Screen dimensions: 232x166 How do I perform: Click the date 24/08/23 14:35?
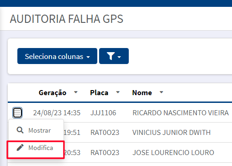click(x=57, y=113)
